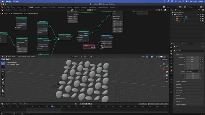Click the current frame marker in timeline
This screenshot has height=115, width=205.
click(x=52, y=106)
